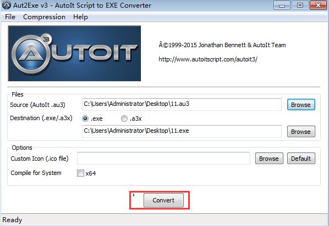Click the Destination file path field

(x=182, y=131)
